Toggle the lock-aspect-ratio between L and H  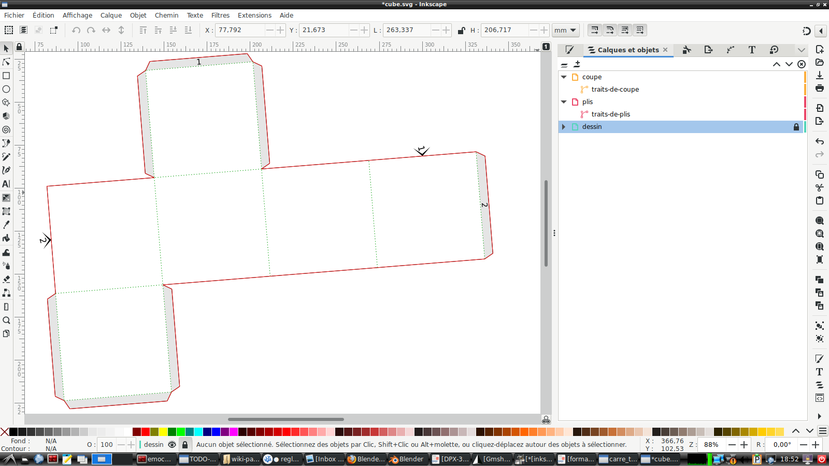click(462, 30)
